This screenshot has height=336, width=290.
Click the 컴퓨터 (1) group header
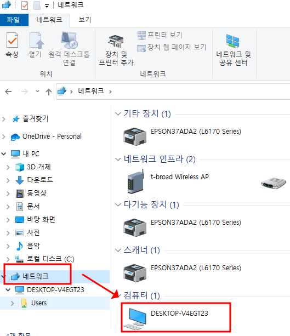[141, 296]
